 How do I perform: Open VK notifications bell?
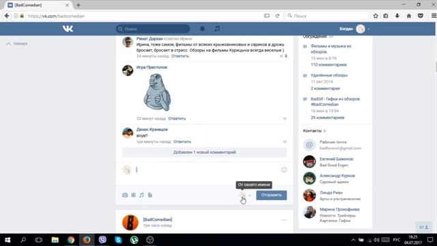click(x=202, y=29)
